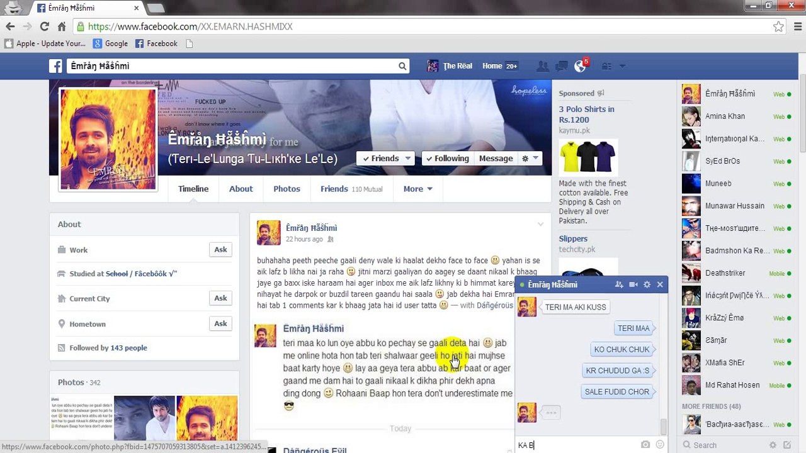Attach photo using chat camera icon
Screen dimensions: 806x453
click(x=645, y=445)
